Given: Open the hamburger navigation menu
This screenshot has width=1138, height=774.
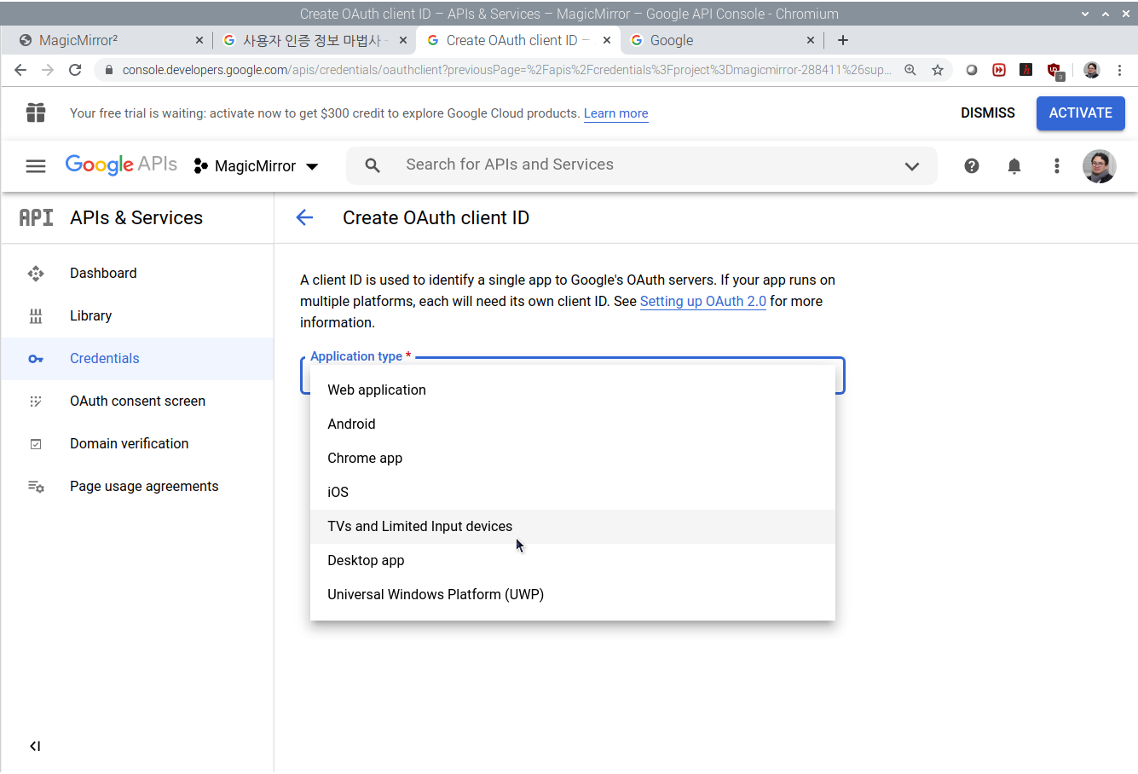Looking at the screenshot, I should click(x=36, y=166).
